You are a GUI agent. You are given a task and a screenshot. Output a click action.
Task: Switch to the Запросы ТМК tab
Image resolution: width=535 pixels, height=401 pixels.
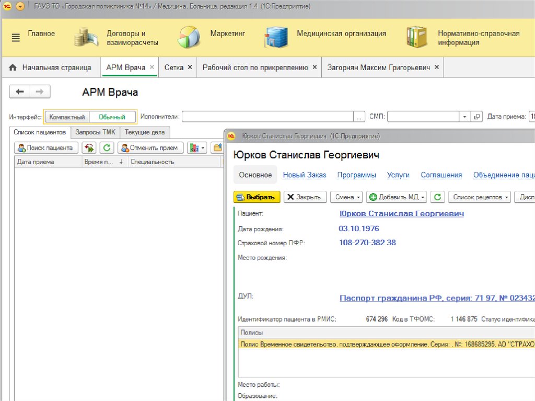click(x=96, y=132)
